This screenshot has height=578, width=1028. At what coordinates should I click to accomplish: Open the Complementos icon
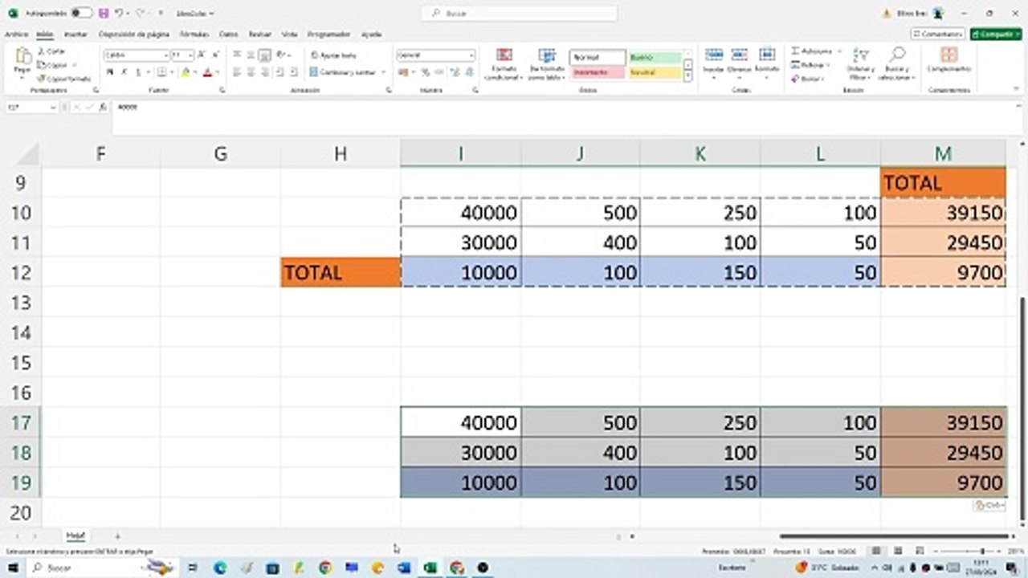(949, 55)
